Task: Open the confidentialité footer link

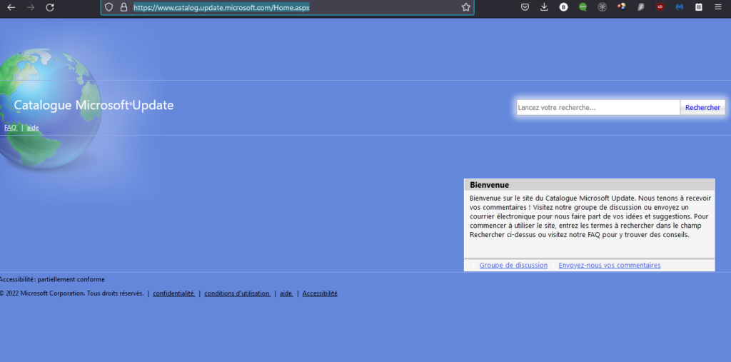Action: (174, 293)
